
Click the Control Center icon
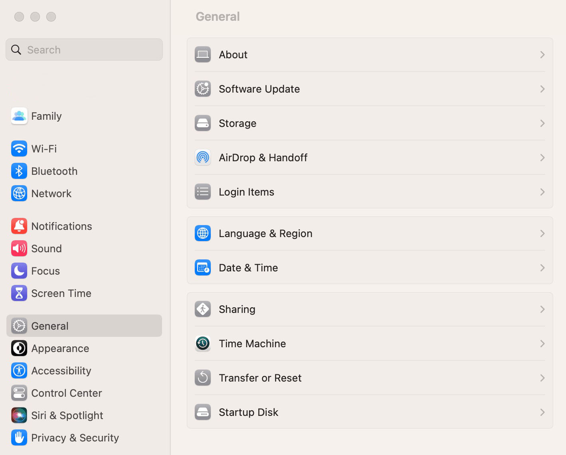19,393
